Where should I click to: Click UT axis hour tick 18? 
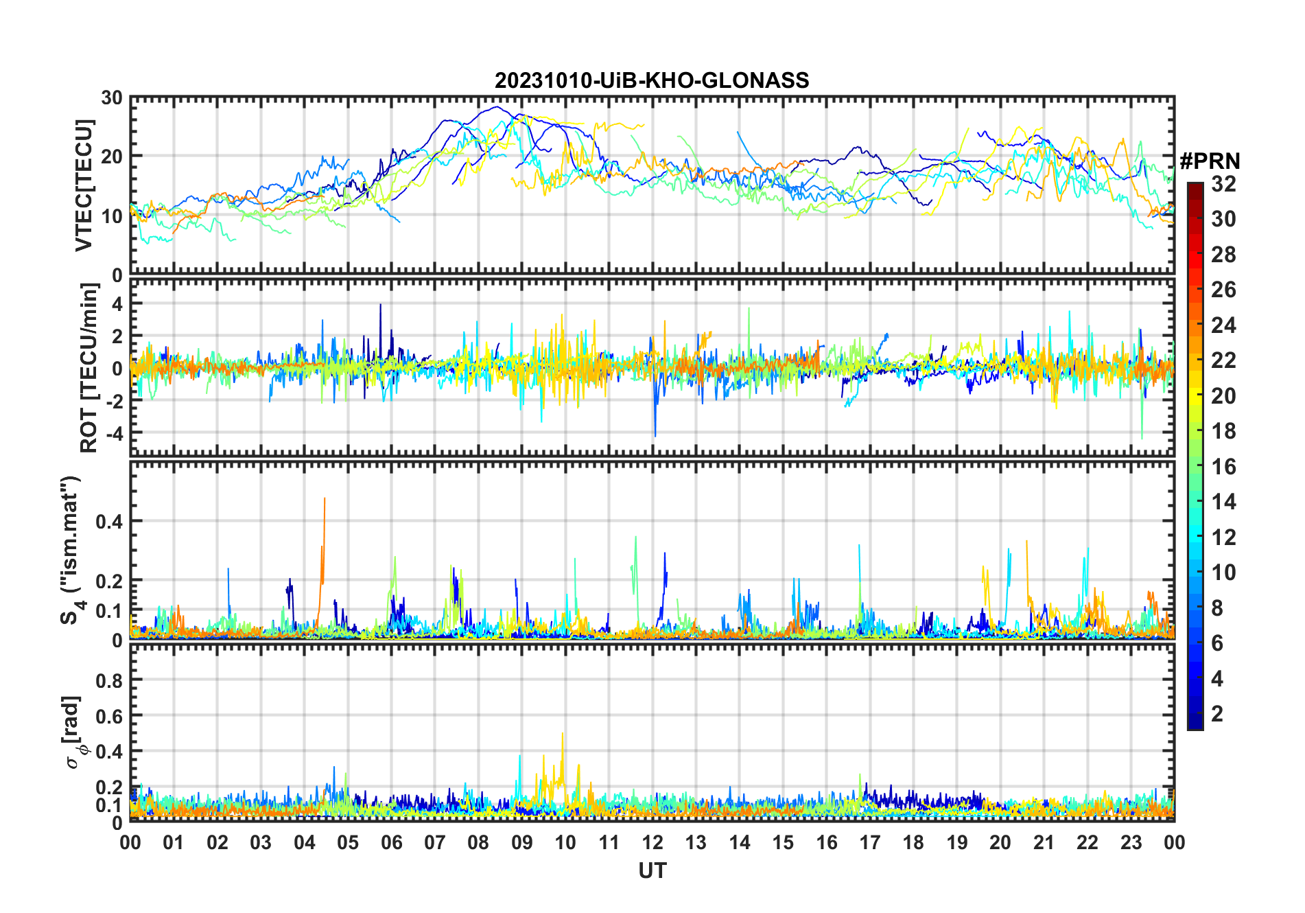913,842
